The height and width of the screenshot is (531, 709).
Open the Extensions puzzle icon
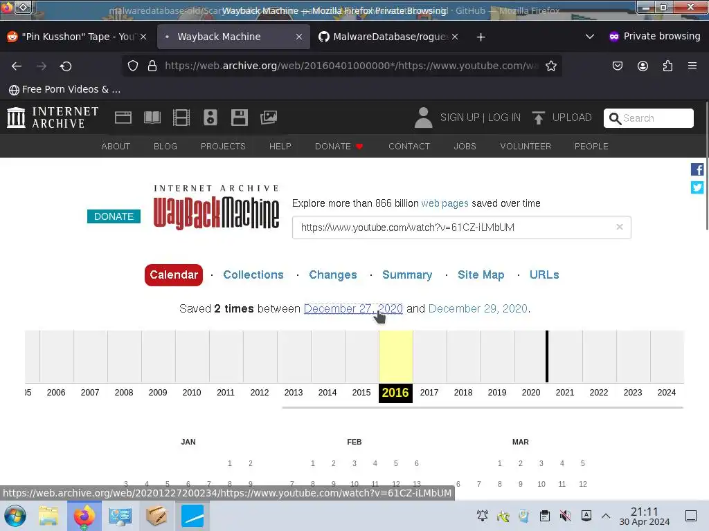point(667,66)
